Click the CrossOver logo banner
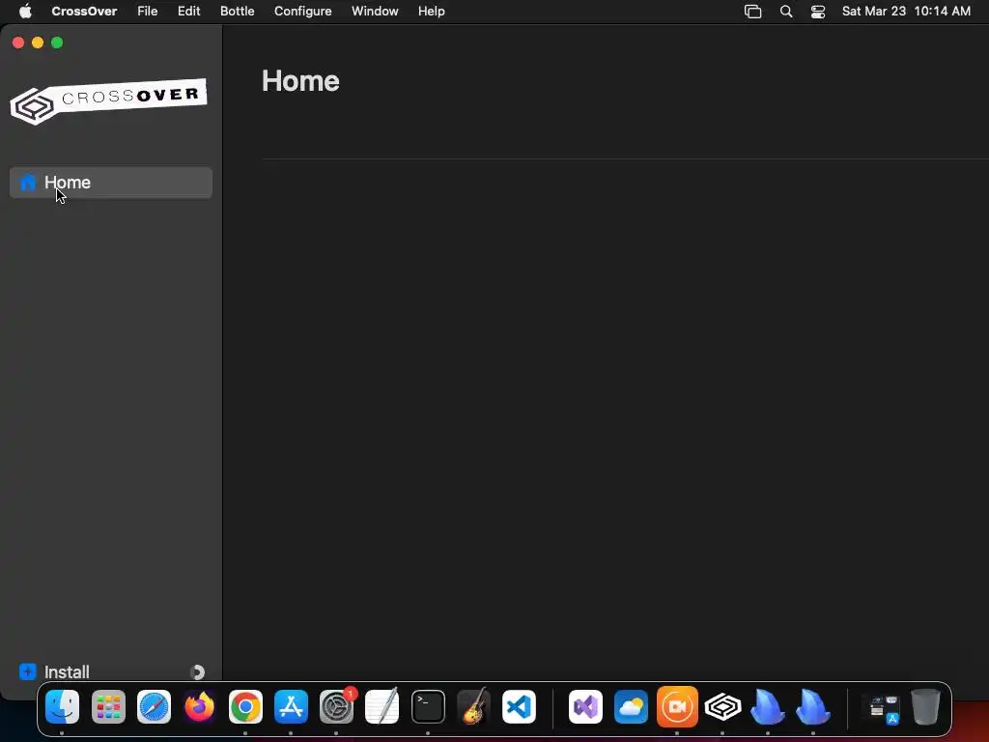Screen dimensions: 989x742 click(108, 100)
